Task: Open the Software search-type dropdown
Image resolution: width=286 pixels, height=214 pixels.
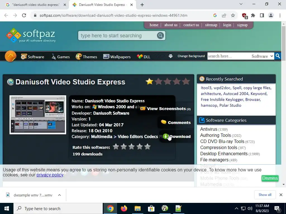Action: (262, 56)
